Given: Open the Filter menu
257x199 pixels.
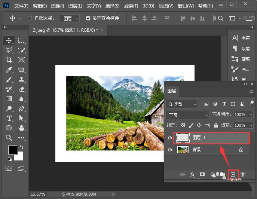Looking at the screenshot, I should point(131,6).
